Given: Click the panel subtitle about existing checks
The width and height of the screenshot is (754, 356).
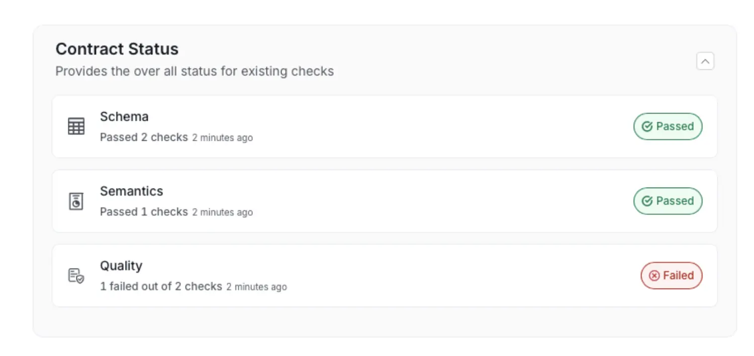Looking at the screenshot, I should pos(195,71).
